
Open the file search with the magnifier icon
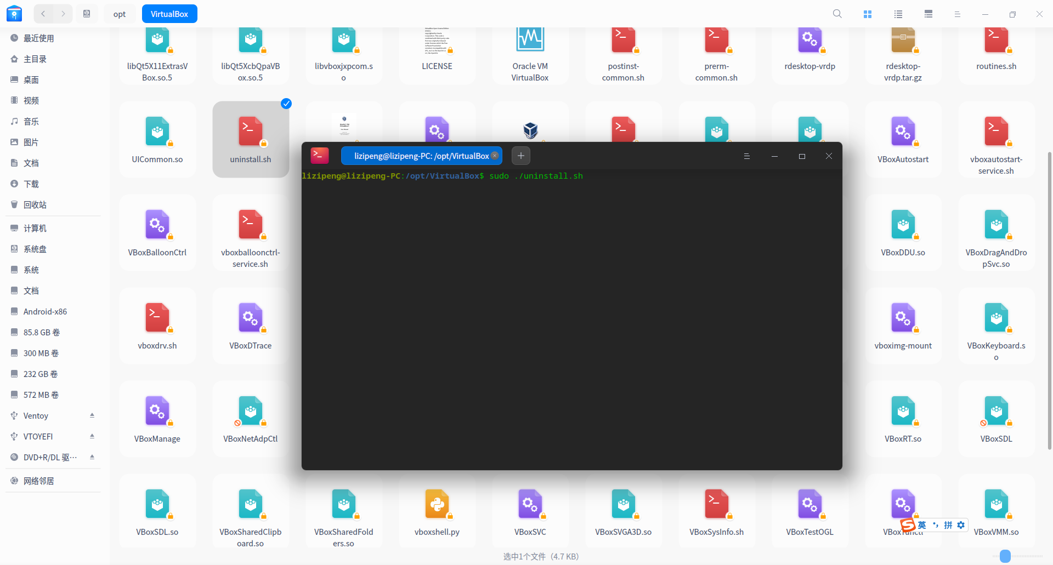pos(837,14)
